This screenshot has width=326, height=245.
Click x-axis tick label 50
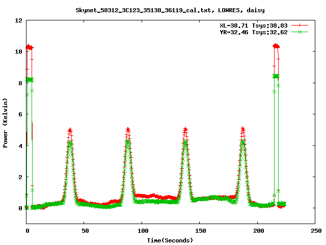(x=85, y=231)
